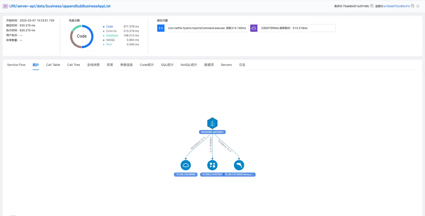425x216 pixels.
Task: Open the HystrixCommand.execute suspected issue
Action: [x=207, y=28]
